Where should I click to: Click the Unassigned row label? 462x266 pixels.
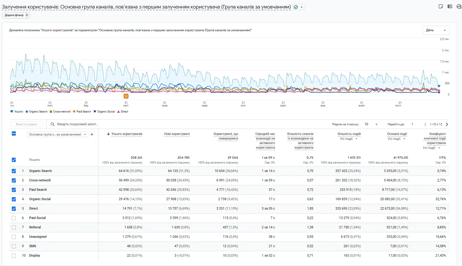(38, 237)
